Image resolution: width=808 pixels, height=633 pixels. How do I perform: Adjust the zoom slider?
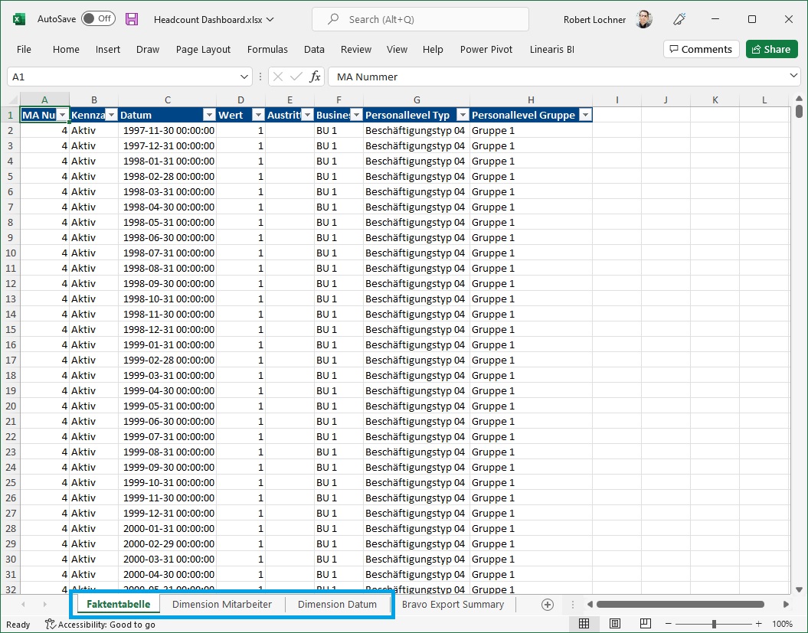[x=714, y=624]
